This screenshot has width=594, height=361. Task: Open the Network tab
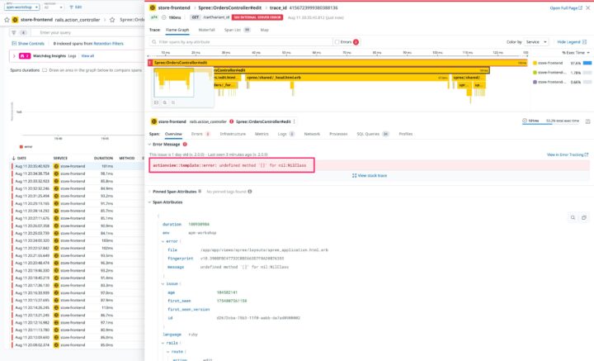click(x=312, y=134)
